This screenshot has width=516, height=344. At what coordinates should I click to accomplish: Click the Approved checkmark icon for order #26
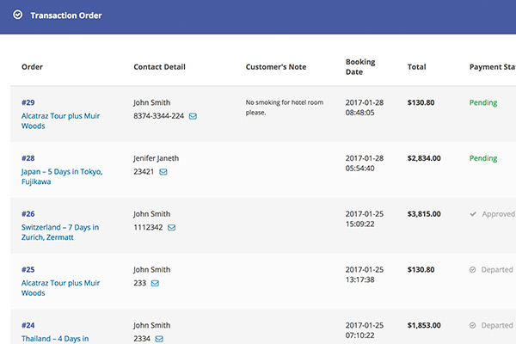[473, 214]
